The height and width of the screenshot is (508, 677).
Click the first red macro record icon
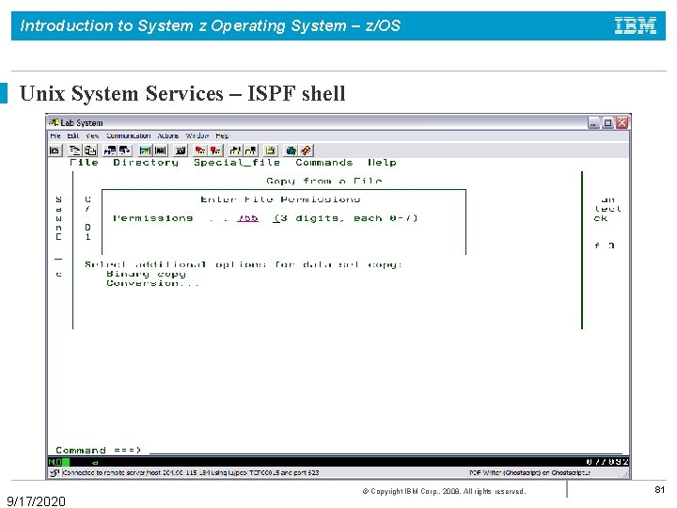[x=200, y=151]
